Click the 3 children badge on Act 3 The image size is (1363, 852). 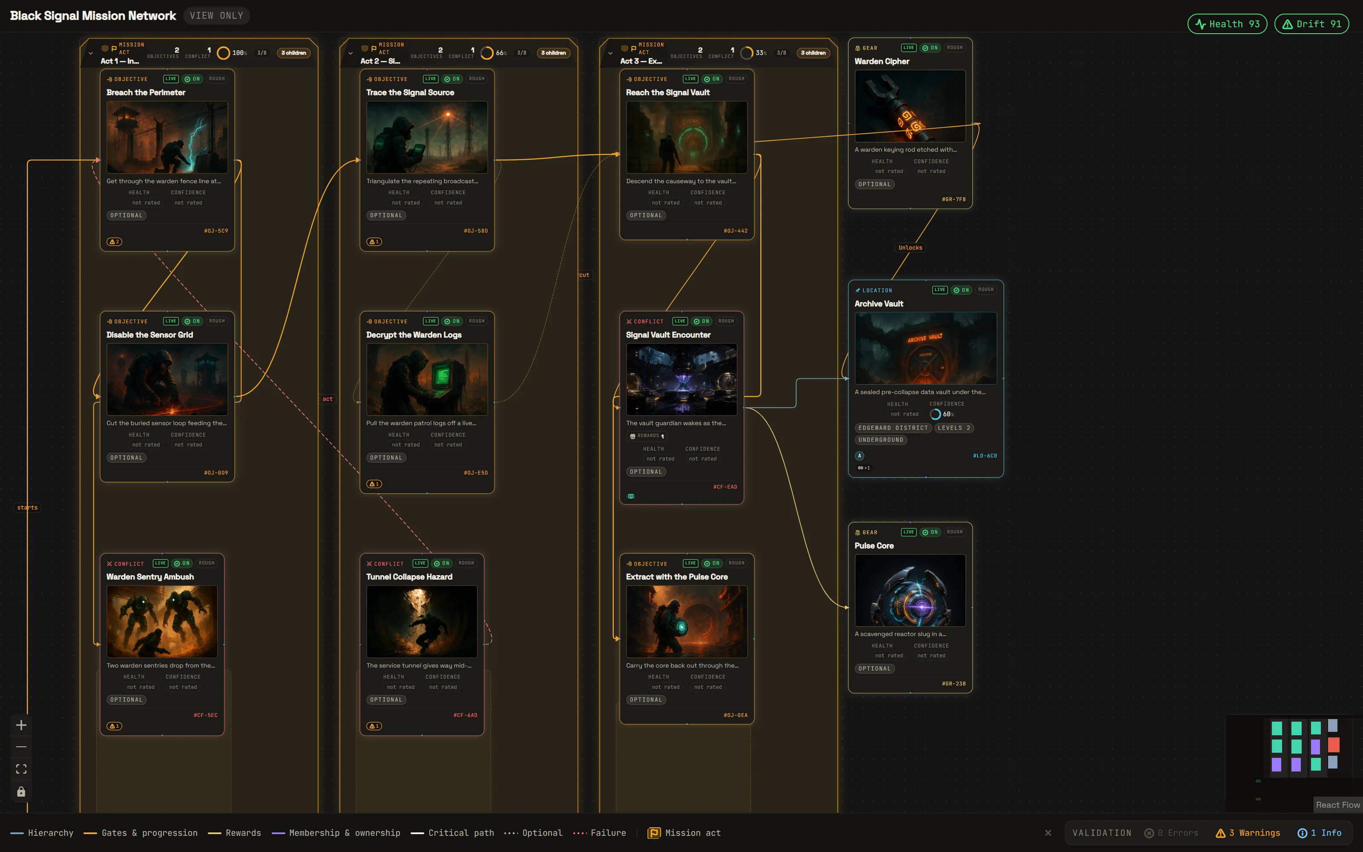pos(813,53)
